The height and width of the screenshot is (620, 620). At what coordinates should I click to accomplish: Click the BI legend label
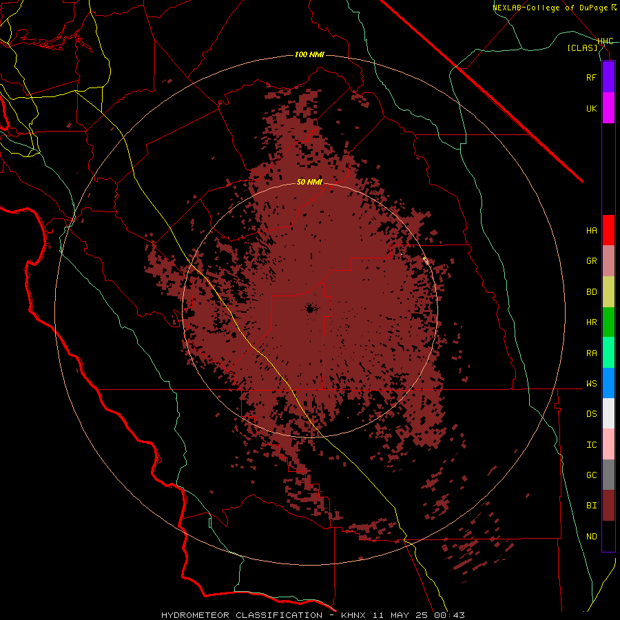(591, 506)
